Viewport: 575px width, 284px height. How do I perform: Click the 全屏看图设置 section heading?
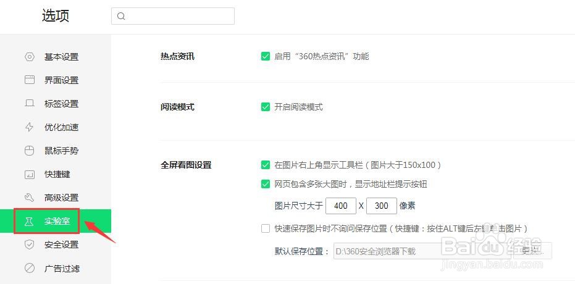pyautogui.click(x=186, y=165)
